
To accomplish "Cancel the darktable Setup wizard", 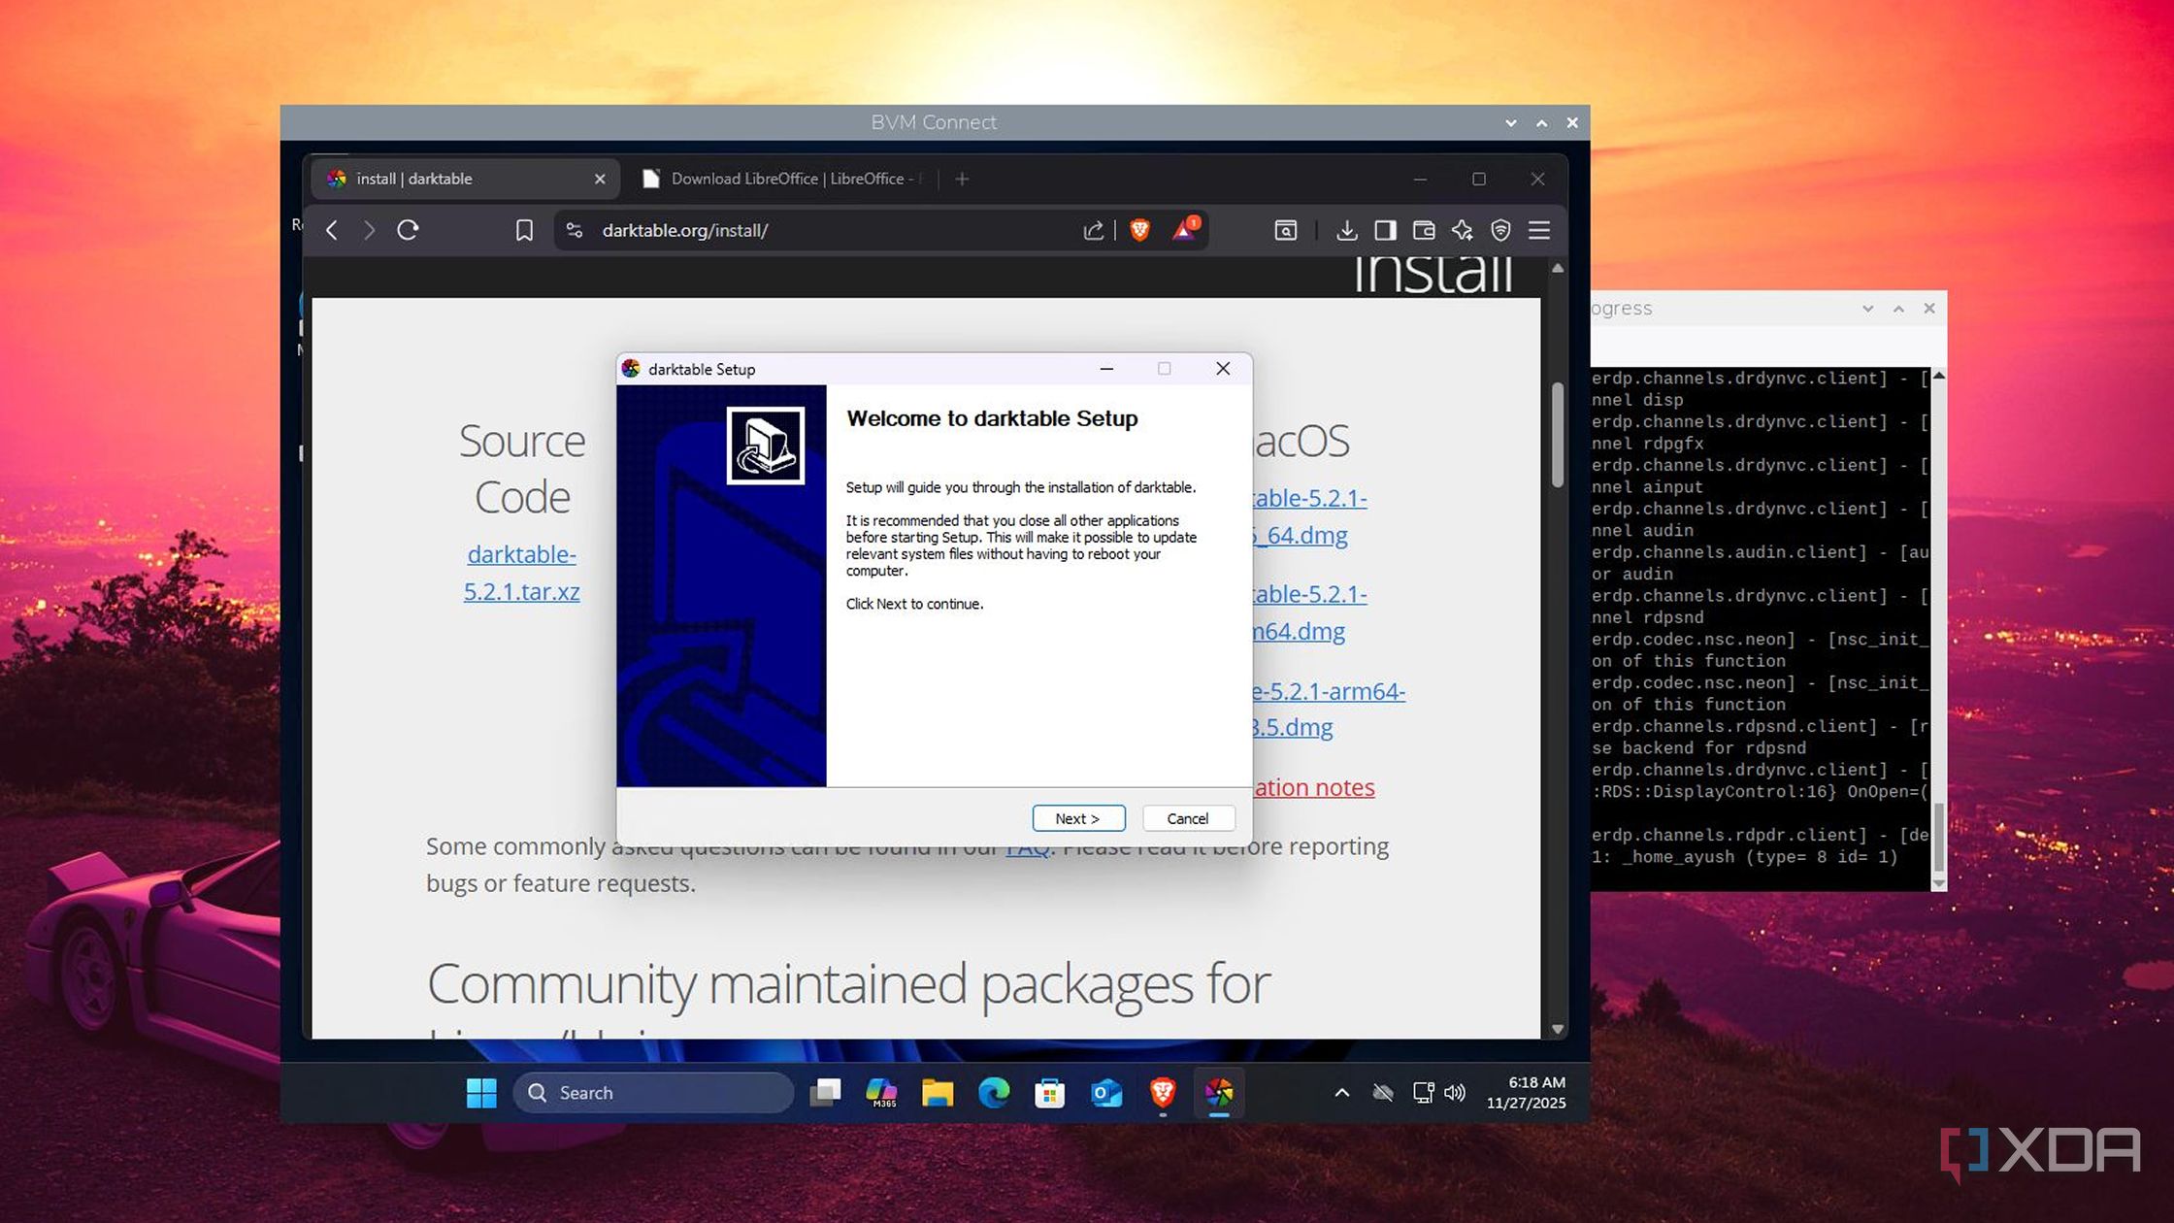I will (1188, 818).
